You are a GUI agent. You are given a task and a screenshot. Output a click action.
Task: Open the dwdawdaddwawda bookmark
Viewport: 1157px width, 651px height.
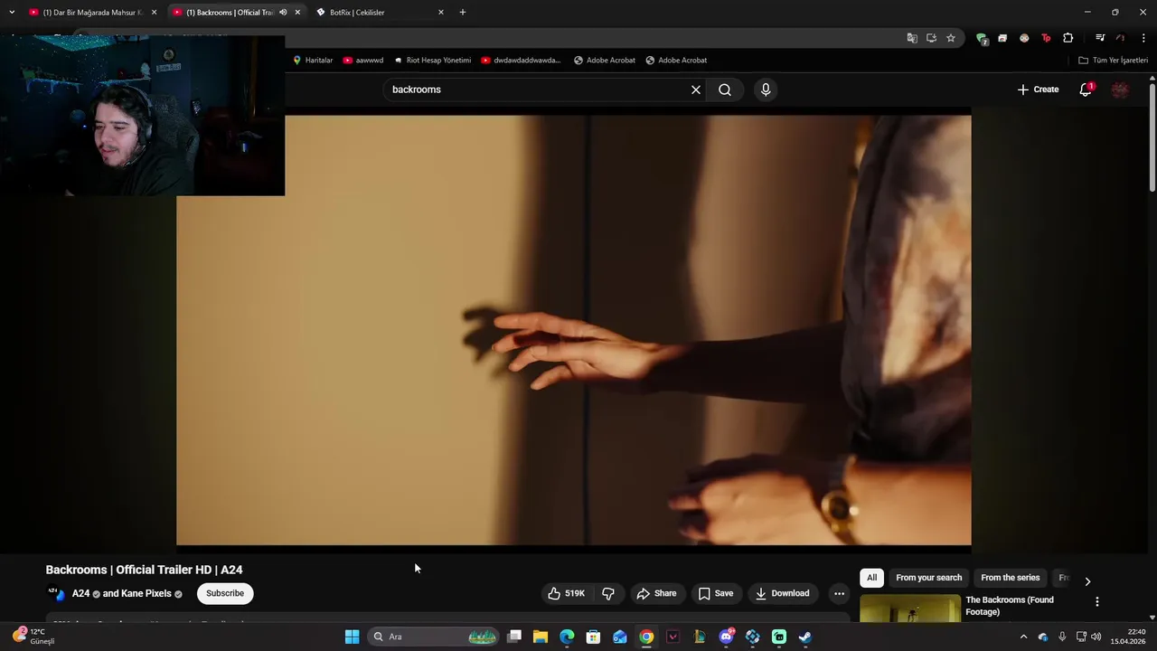521,60
